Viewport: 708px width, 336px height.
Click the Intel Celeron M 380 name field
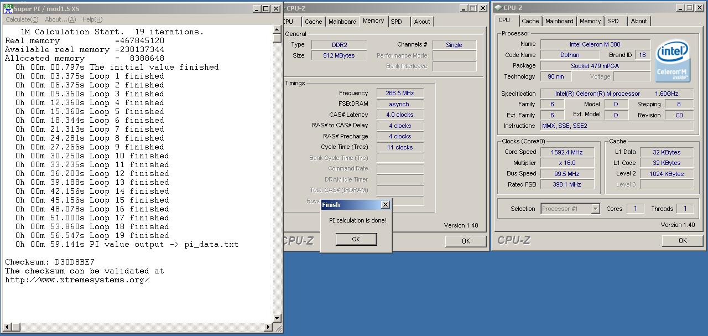click(x=595, y=44)
